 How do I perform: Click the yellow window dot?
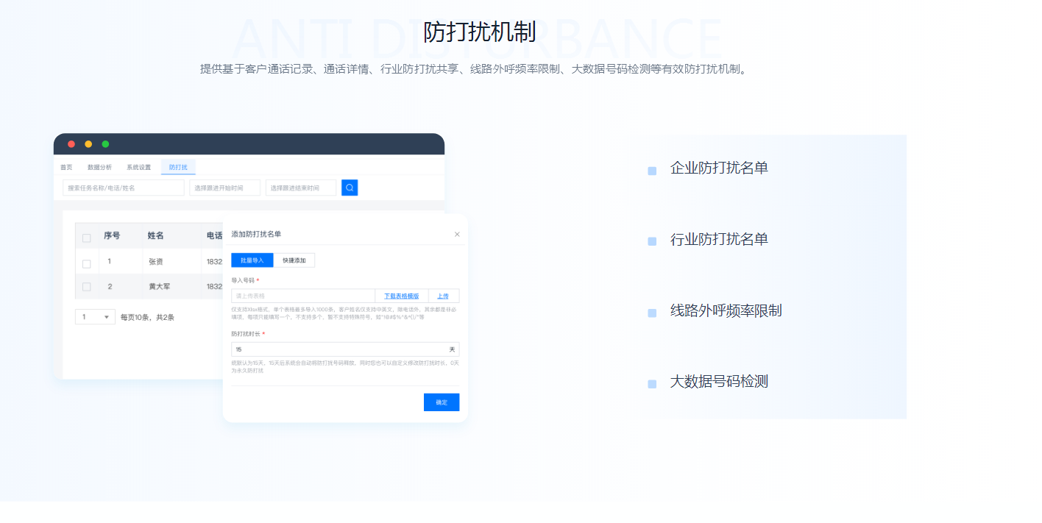[88, 144]
